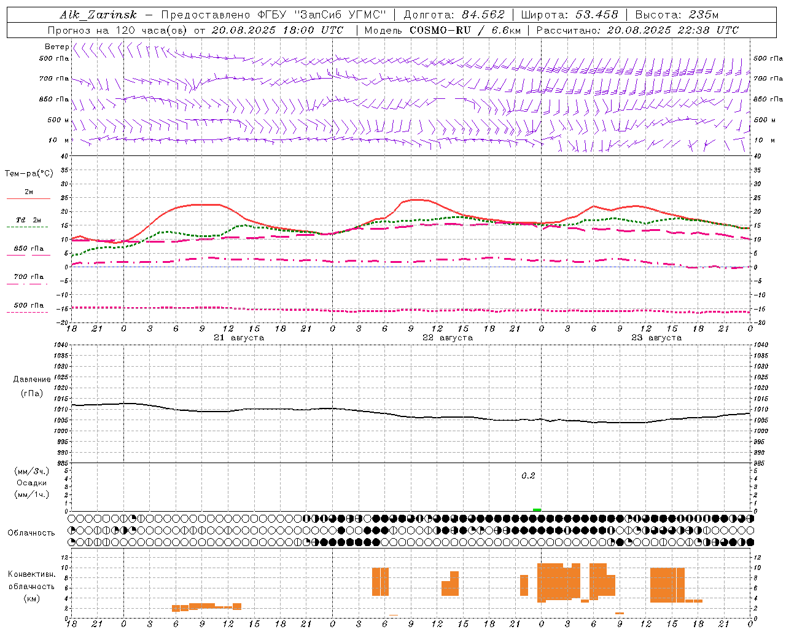Click the (мм/1ч.) precipitation unit label

(32, 494)
